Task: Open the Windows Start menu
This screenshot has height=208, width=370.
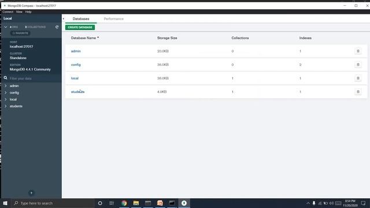Action: [x=5, y=203]
